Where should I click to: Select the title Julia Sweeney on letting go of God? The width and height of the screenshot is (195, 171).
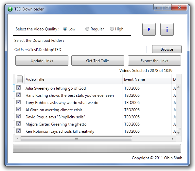56,88
